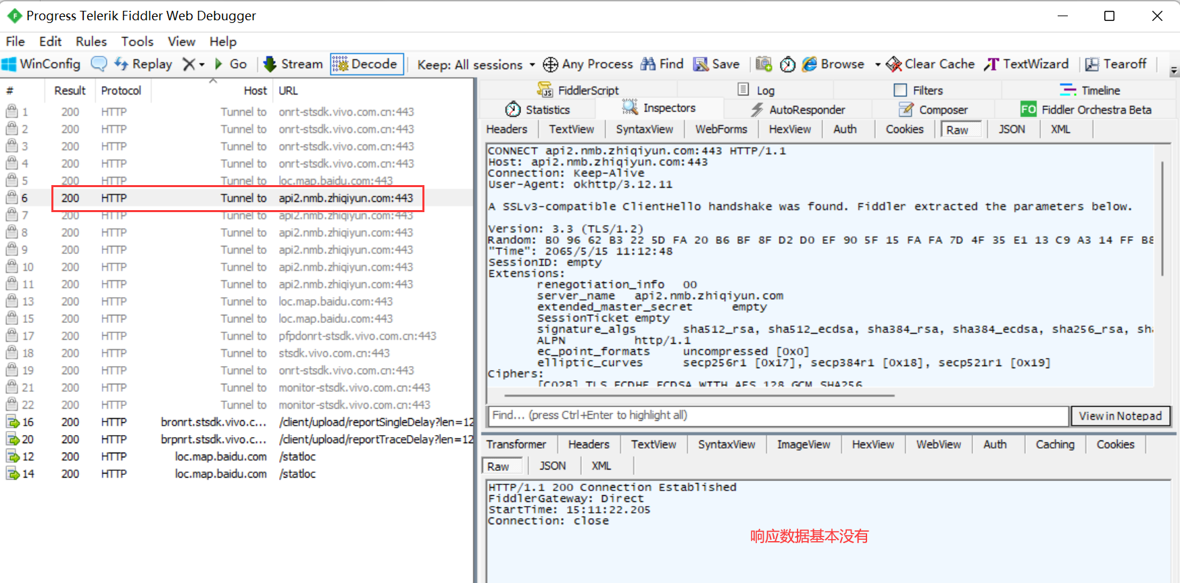Toggle the Decode button off
1180x583 pixels.
(367, 64)
